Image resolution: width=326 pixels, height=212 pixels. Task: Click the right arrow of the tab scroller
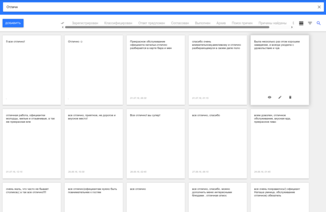(x=292, y=27)
